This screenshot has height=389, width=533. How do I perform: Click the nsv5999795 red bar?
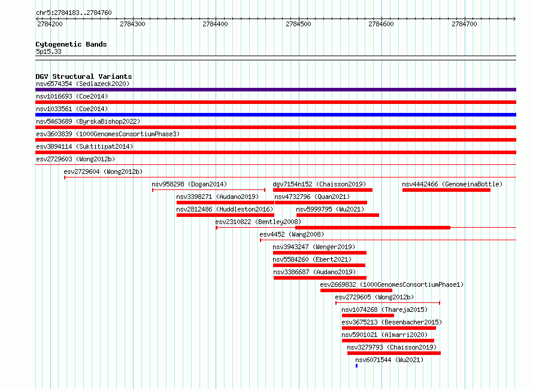(338, 215)
